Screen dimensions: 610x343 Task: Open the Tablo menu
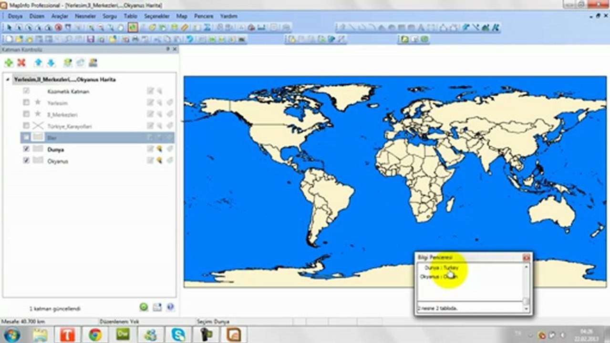tap(130, 16)
